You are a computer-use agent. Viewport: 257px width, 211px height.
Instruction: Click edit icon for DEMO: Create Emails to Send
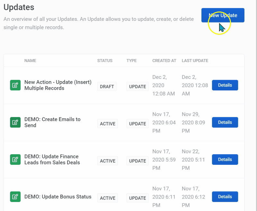click(x=15, y=122)
